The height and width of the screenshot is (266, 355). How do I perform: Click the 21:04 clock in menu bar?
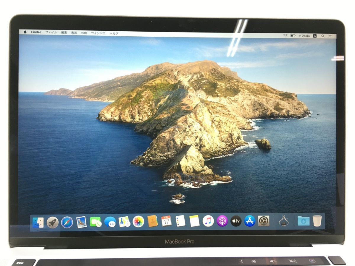(x=304, y=36)
